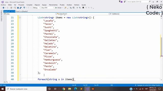Click the comment selected lines icon
Image resolution: width=163 pixels, height=91 pixels.
pos(71,8)
